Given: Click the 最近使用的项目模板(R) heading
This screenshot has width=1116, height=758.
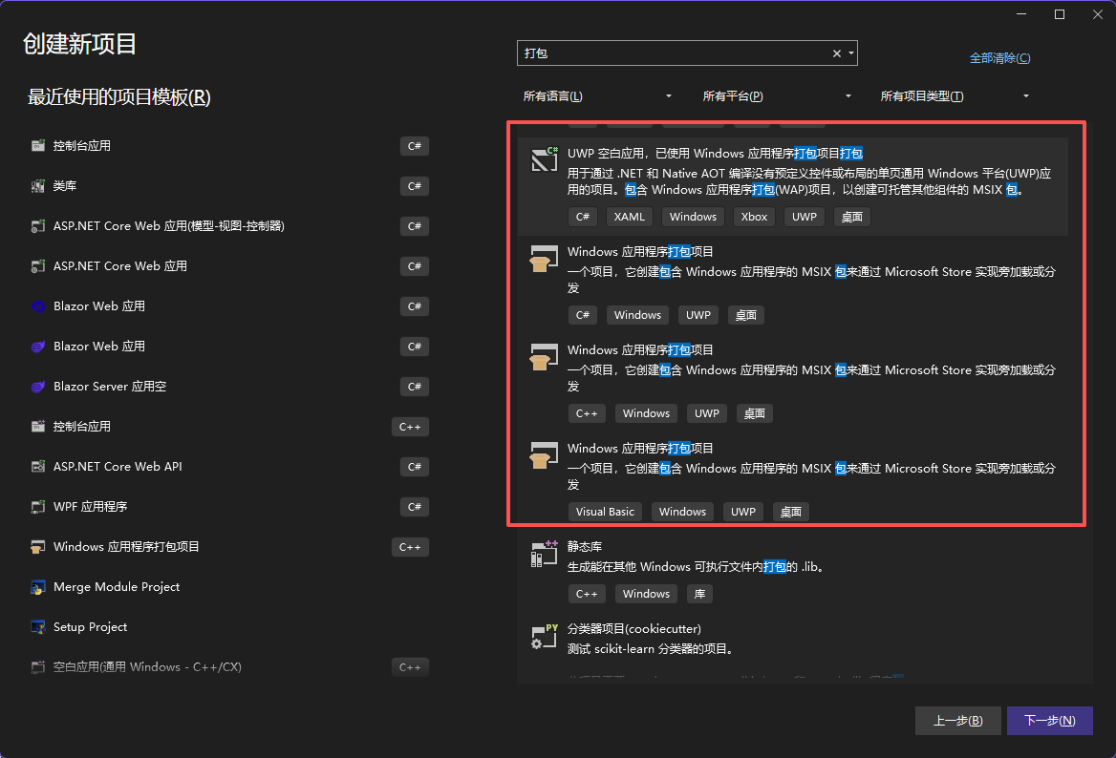Looking at the screenshot, I should [x=118, y=96].
